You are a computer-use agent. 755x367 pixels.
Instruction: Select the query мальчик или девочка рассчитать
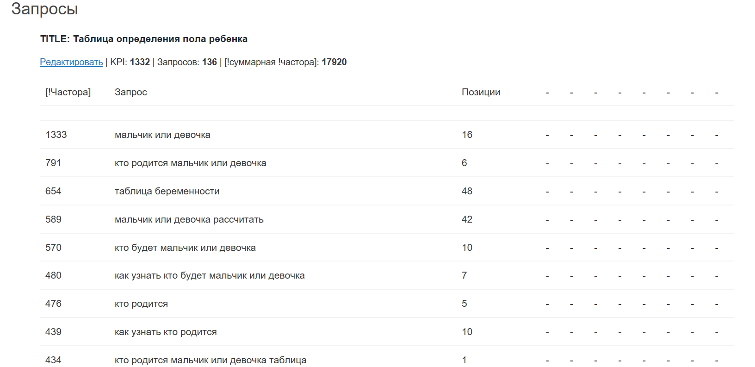coord(189,219)
